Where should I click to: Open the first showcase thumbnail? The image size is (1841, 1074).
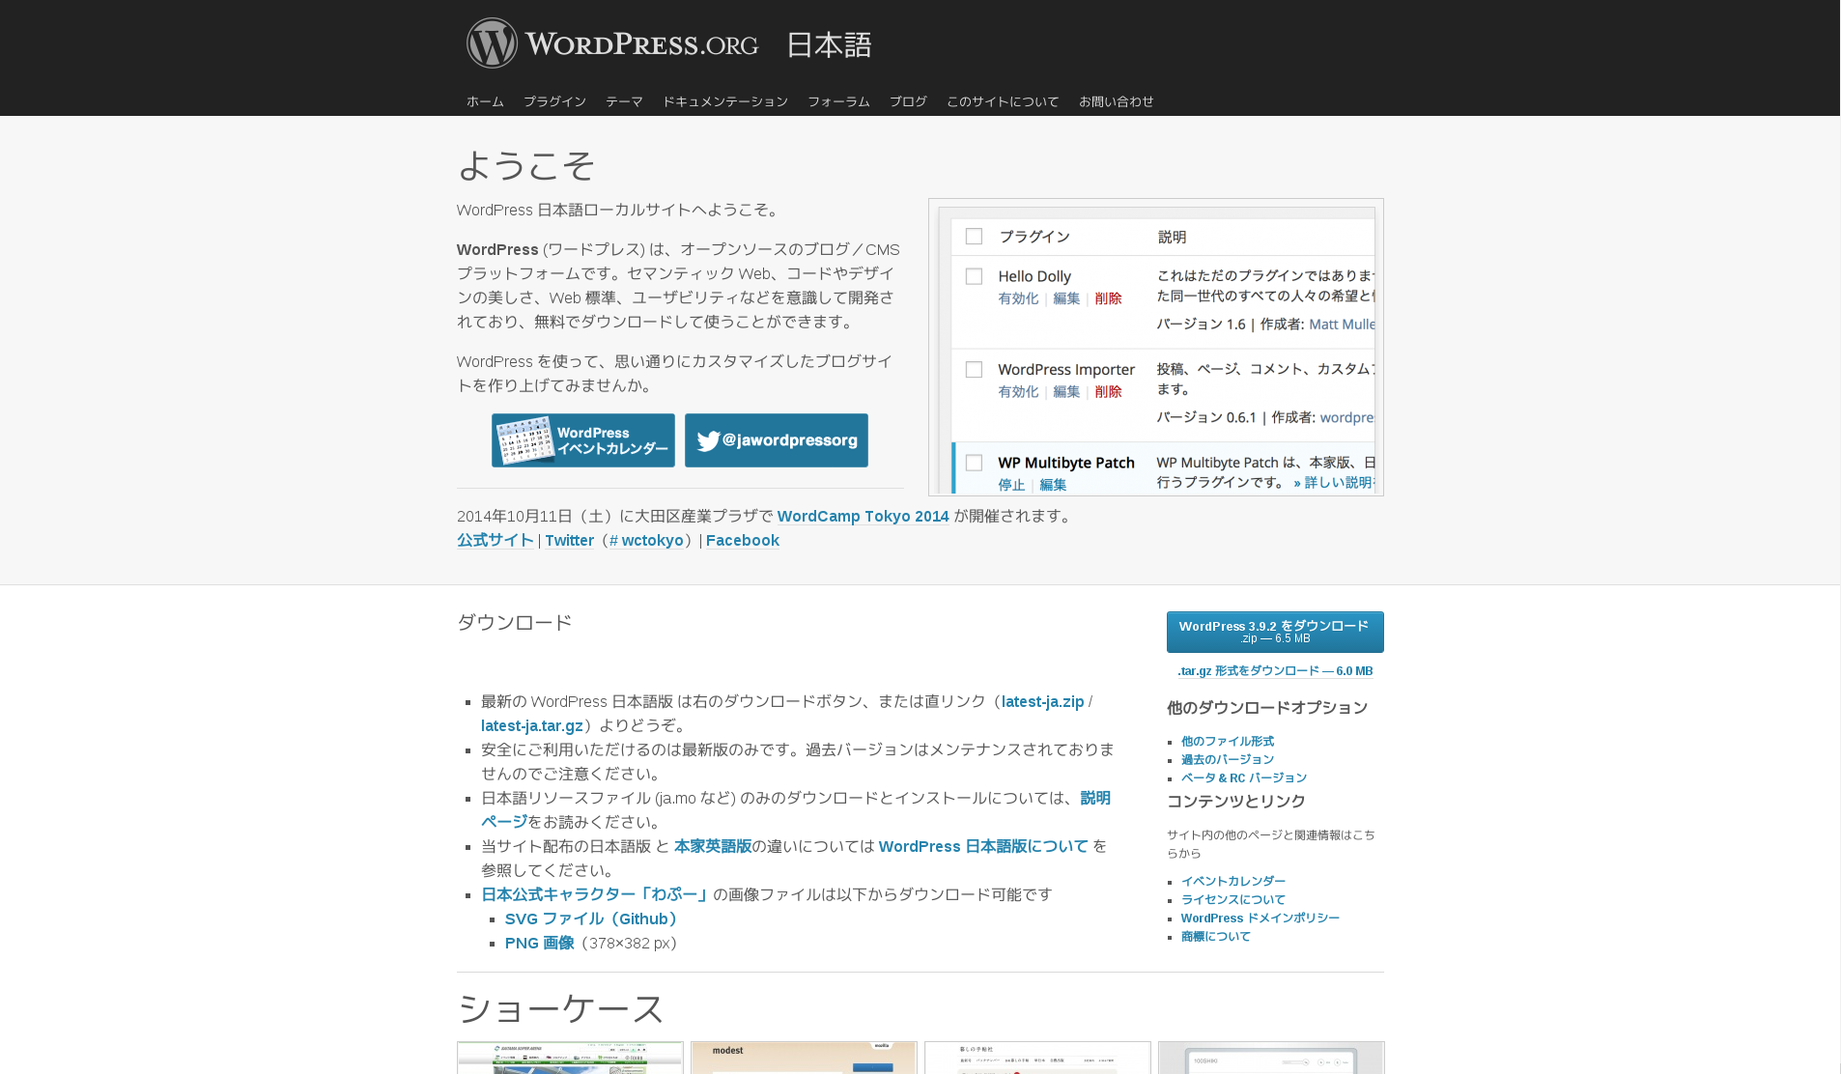coord(570,1058)
